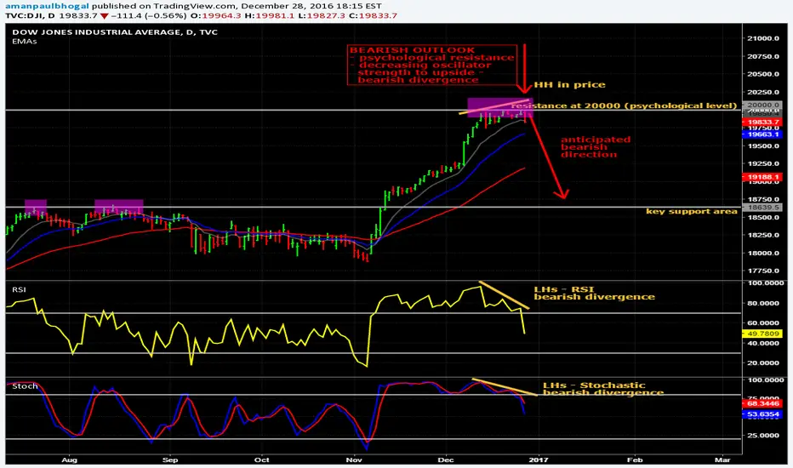Click the Stoch pane label
This screenshot has height=468, width=793.
point(25,386)
